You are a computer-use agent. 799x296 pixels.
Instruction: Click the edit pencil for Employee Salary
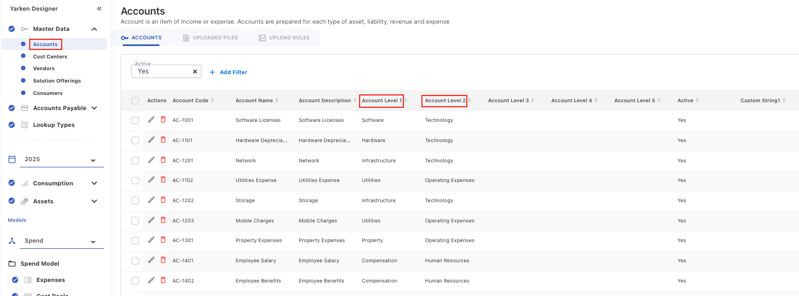coord(151,260)
